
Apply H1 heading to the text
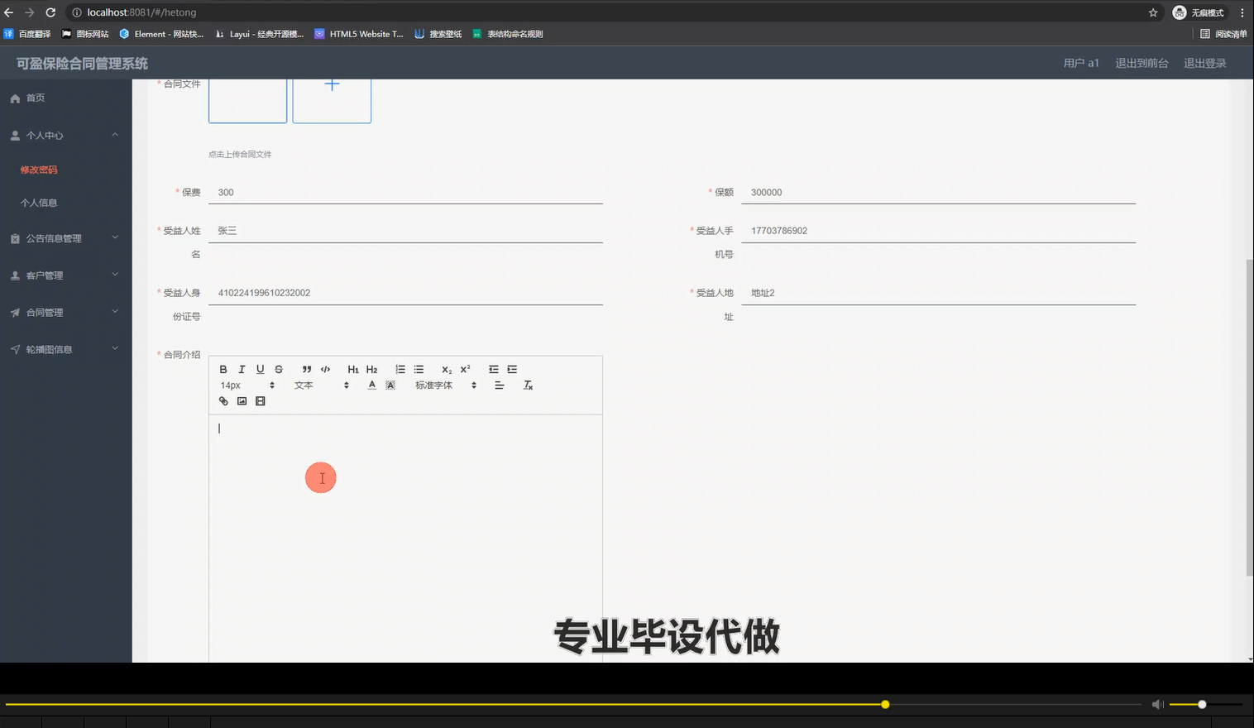[353, 369]
